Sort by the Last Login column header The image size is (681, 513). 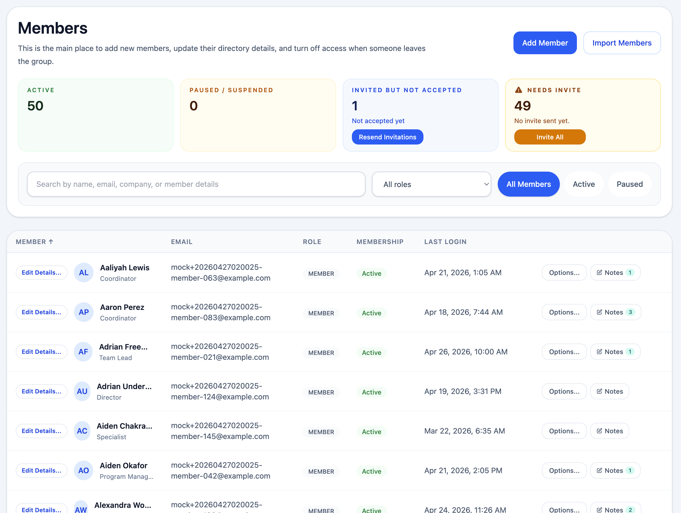pos(445,242)
